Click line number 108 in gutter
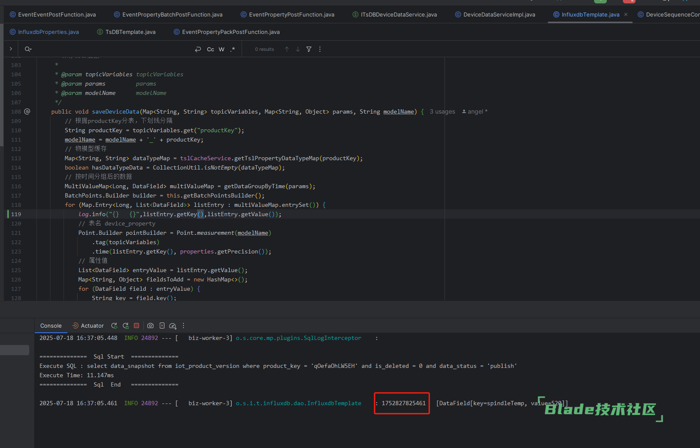The image size is (700, 448). click(x=16, y=111)
